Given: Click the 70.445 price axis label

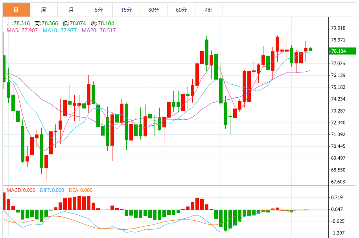Looking at the screenshot, I should coord(338,146).
